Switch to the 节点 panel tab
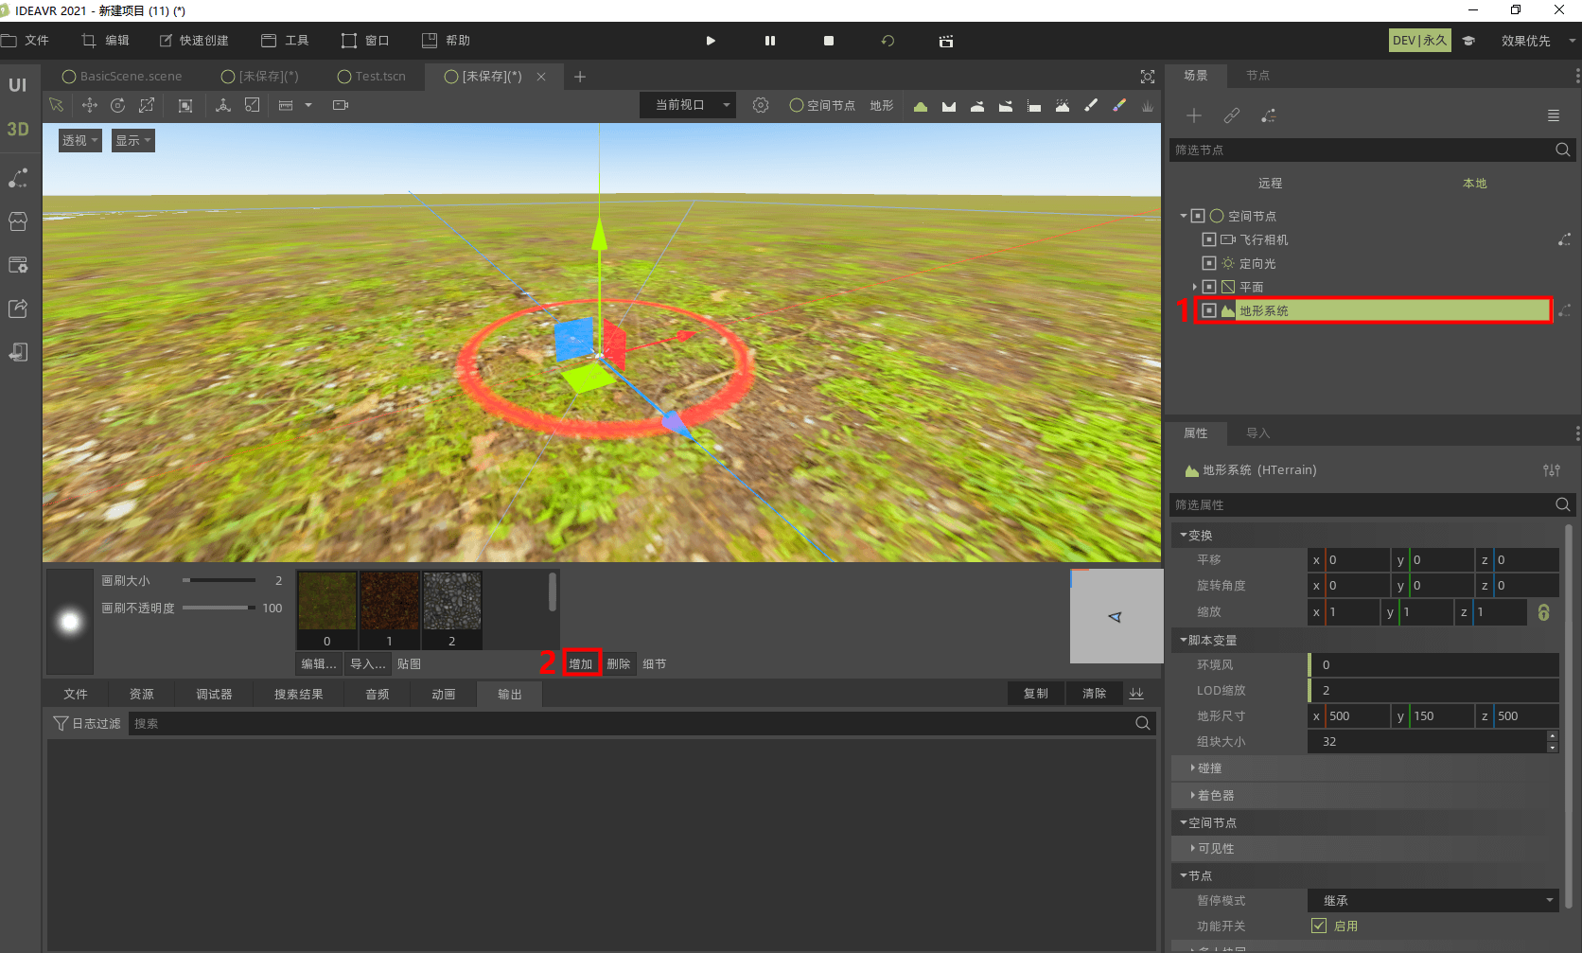 pos(1257,76)
